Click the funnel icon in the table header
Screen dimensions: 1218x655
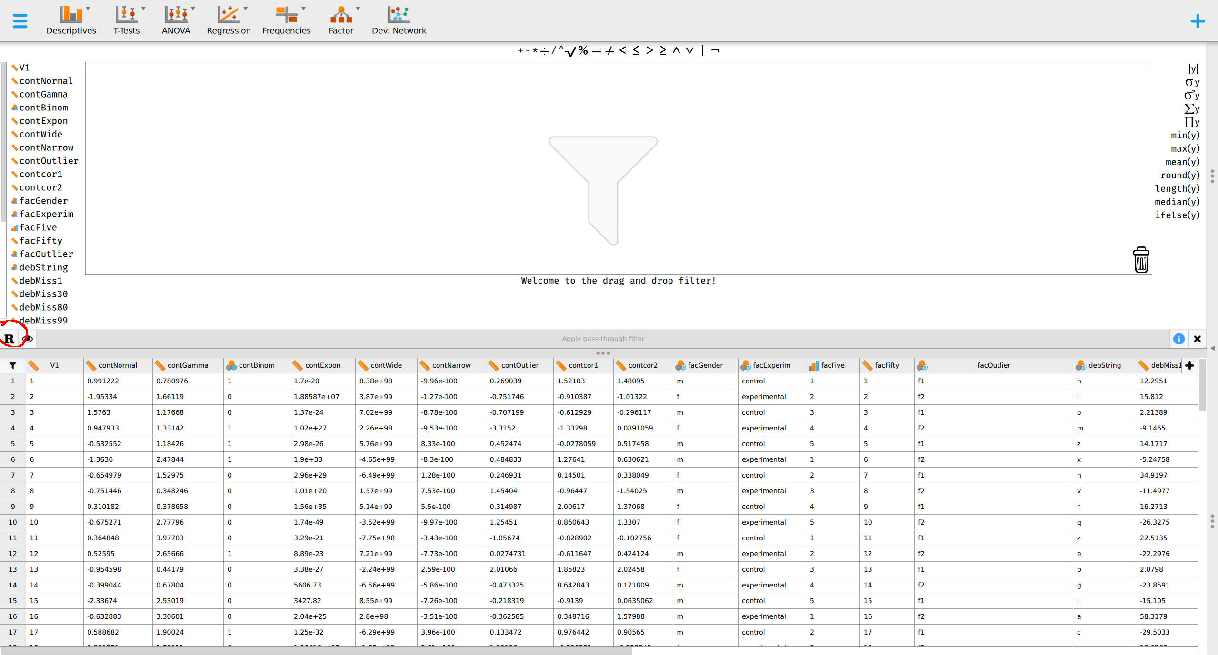click(12, 365)
